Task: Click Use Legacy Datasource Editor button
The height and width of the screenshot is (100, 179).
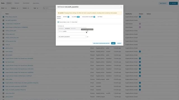Action: pos(101,43)
